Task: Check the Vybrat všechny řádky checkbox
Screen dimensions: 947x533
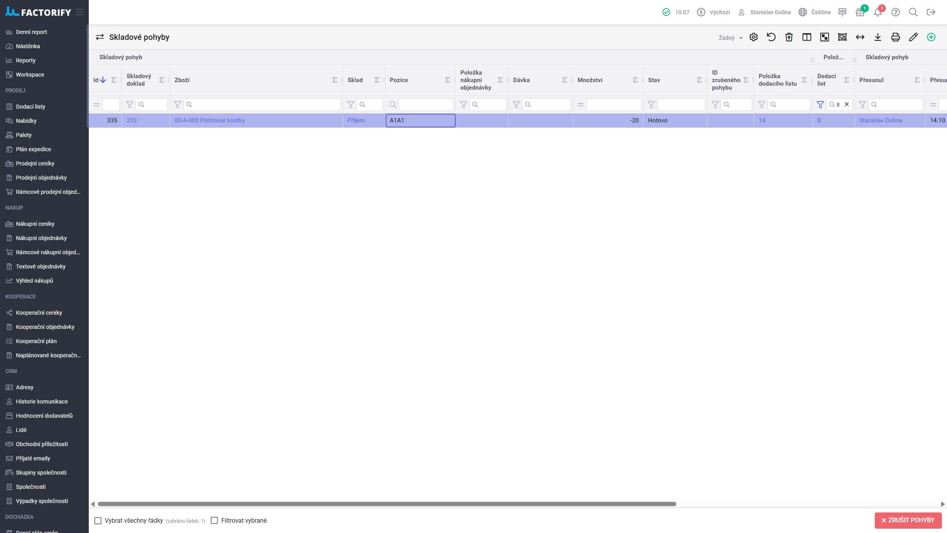Action: (x=98, y=521)
